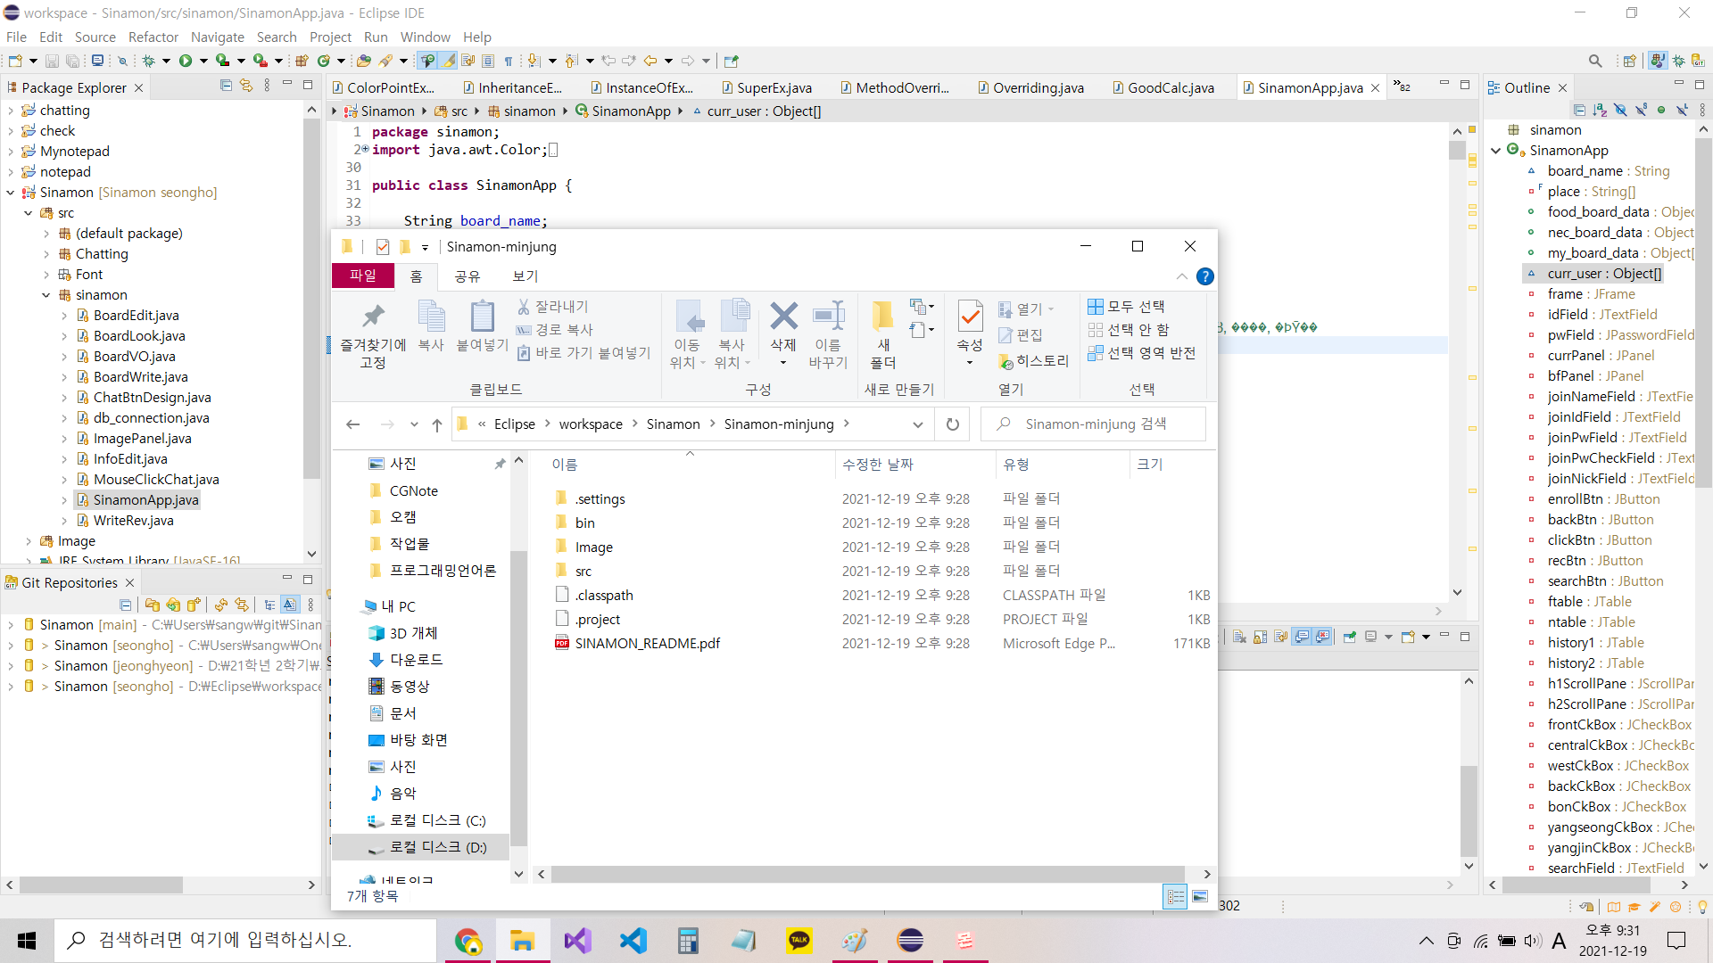This screenshot has height=963, width=1713.
Task: Click Link with Editor in Package Explorer
Action: click(245, 86)
